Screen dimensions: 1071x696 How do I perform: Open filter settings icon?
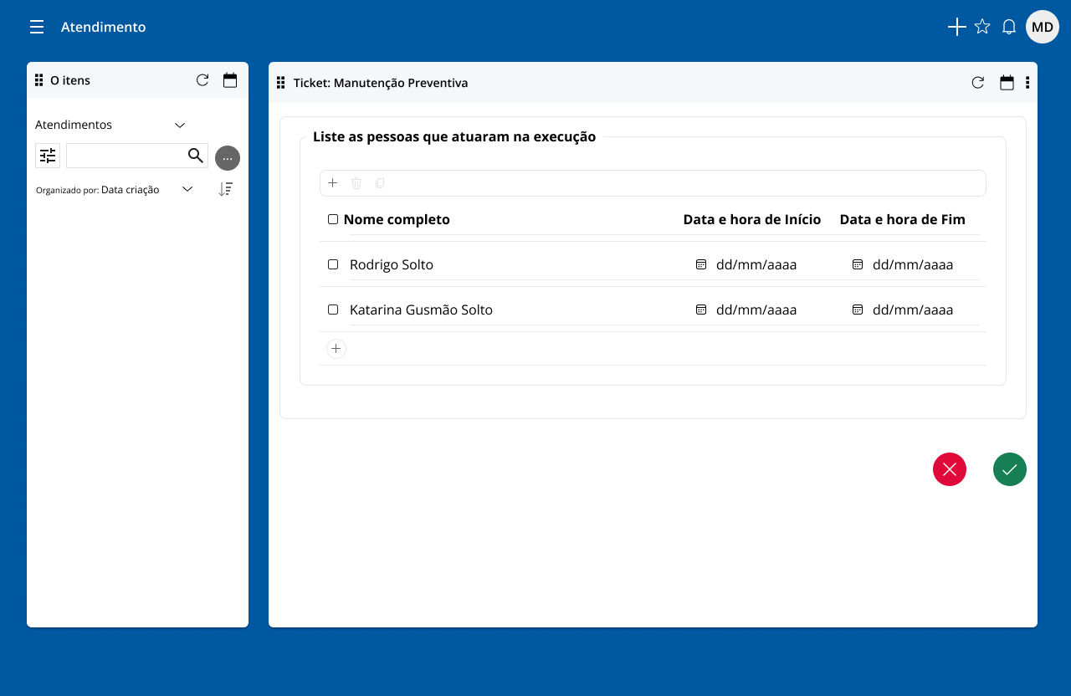pos(48,156)
